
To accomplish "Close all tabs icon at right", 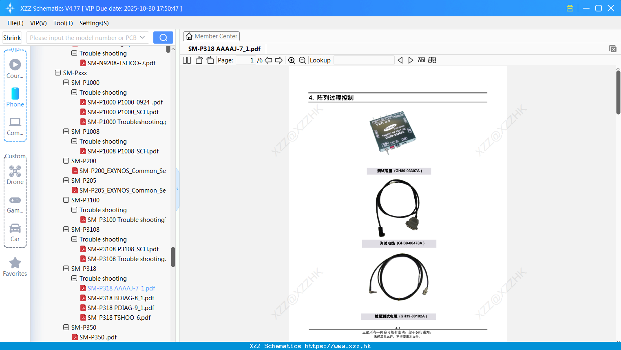I will [x=612, y=49].
